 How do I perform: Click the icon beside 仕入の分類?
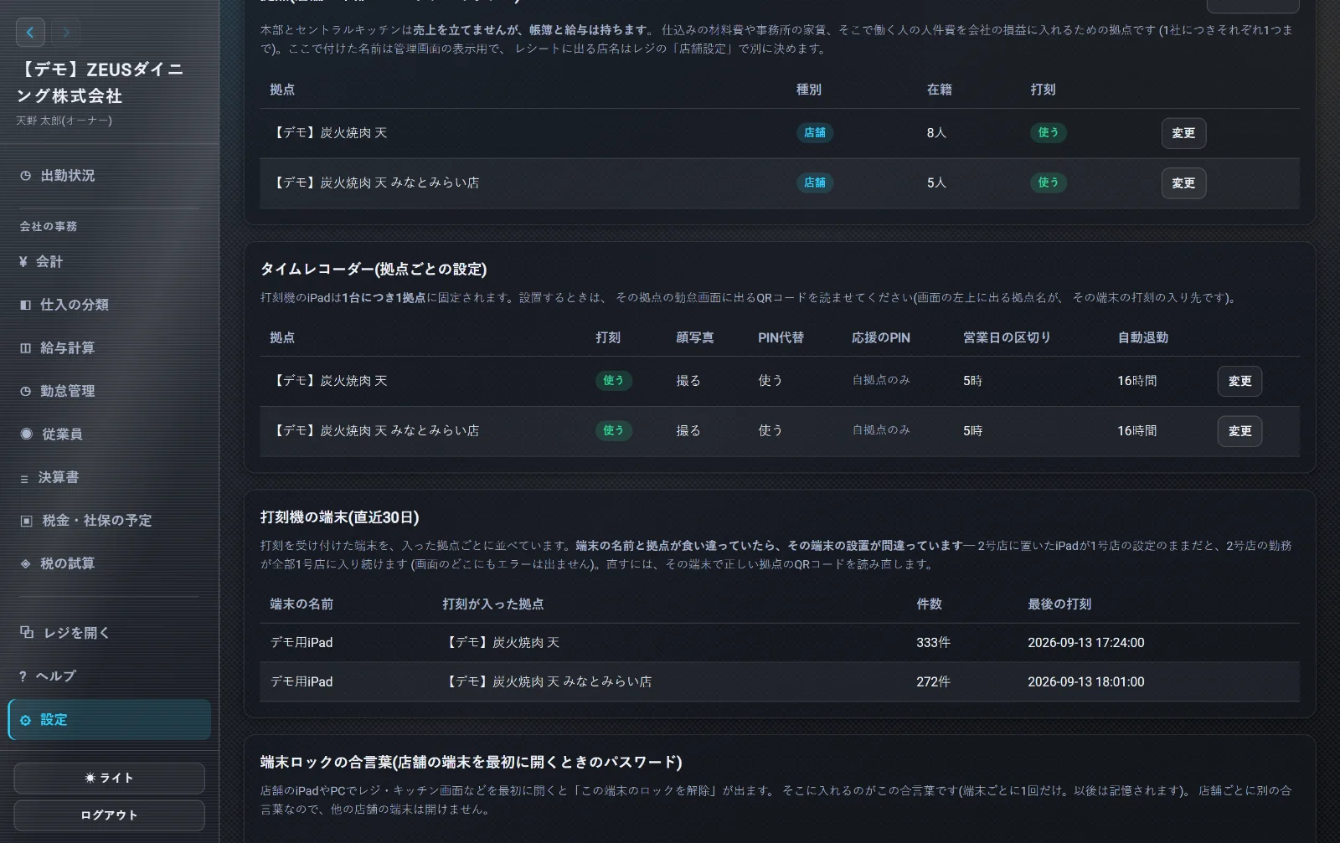click(x=25, y=305)
